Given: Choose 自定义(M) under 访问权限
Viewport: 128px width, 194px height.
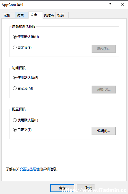Looking at the screenshot, I should (x=23, y=88).
